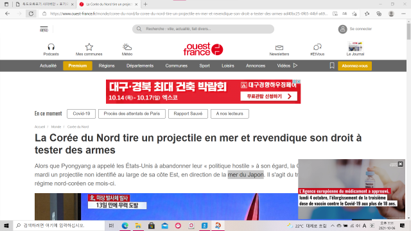Click the browser Refresh button
This screenshot has height=231, width=411.
click(31, 13)
